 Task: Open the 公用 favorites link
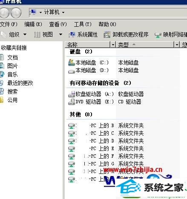pyautogui.click(x=13, y=100)
